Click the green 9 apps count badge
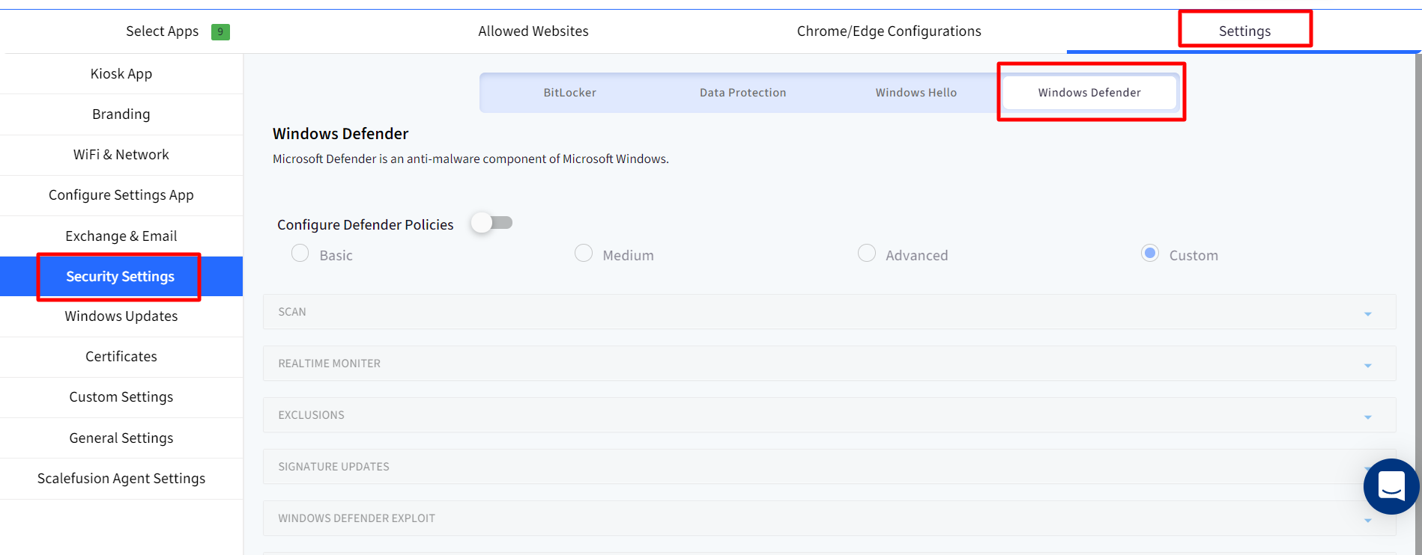This screenshot has width=1422, height=555. pyautogui.click(x=220, y=31)
